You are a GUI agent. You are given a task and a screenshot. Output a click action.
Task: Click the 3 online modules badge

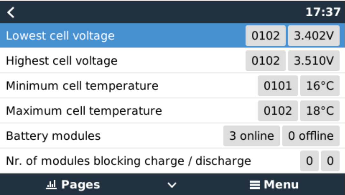(251, 136)
